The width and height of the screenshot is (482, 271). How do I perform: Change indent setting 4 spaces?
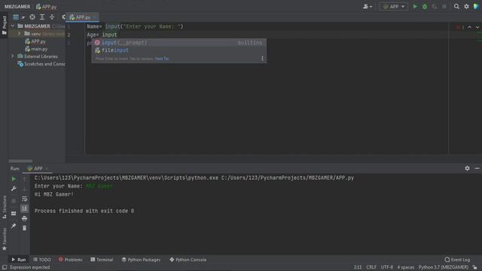tap(405, 267)
